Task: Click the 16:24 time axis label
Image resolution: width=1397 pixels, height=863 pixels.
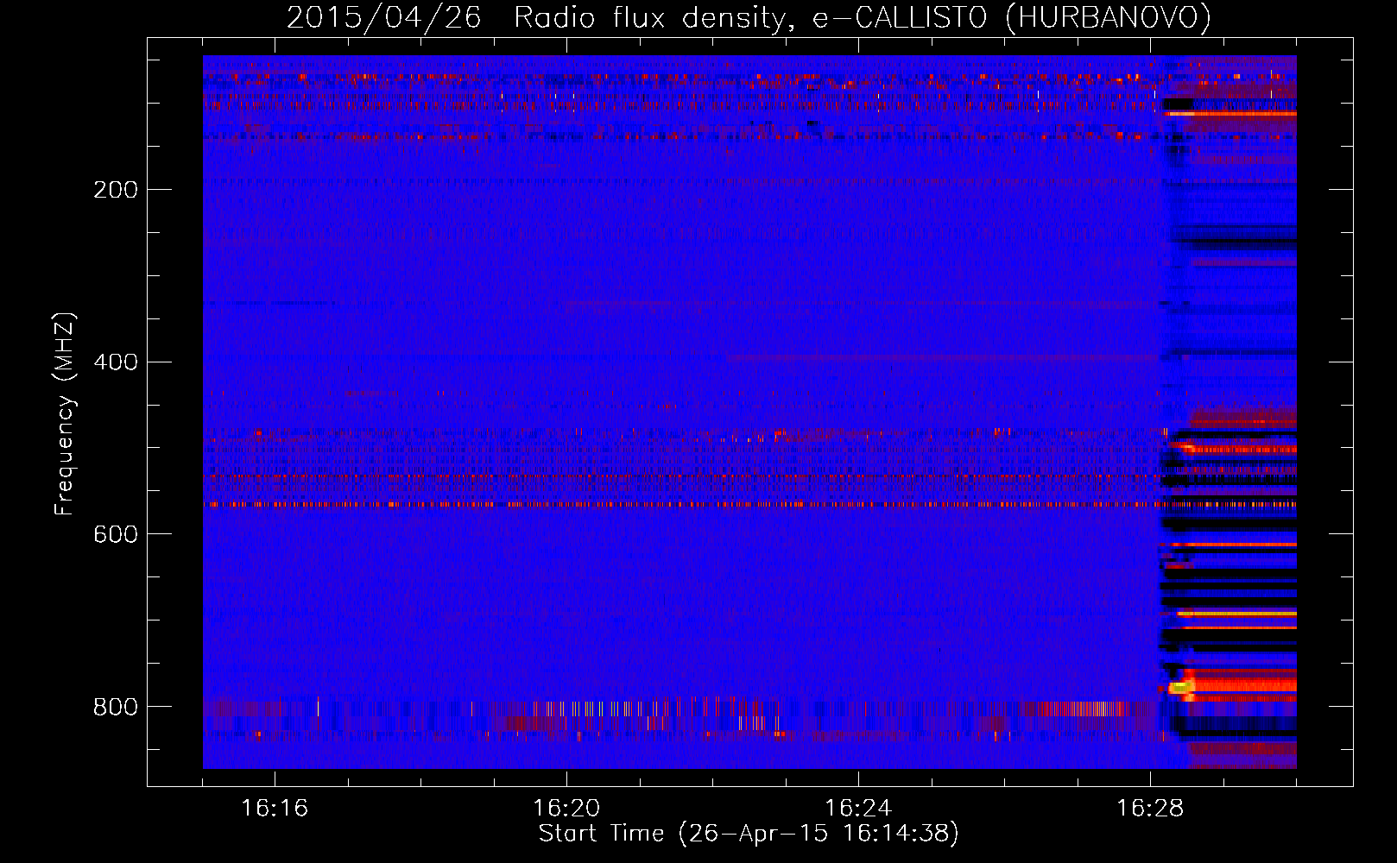Action: (858, 808)
